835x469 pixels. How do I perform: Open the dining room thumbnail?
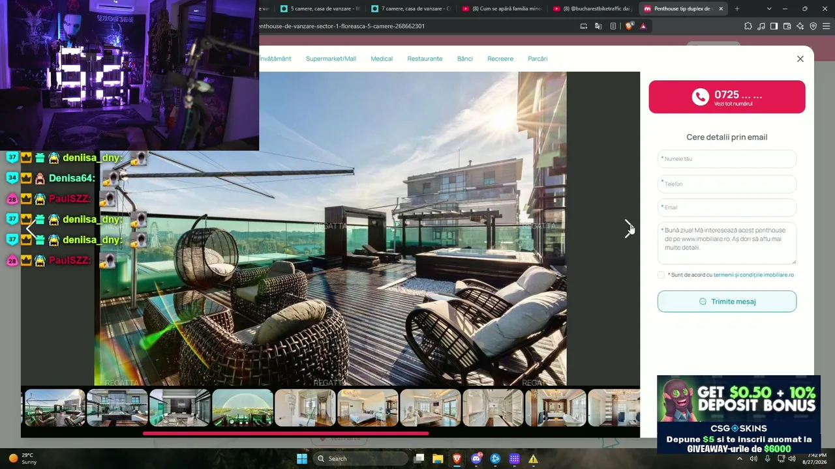click(x=180, y=408)
